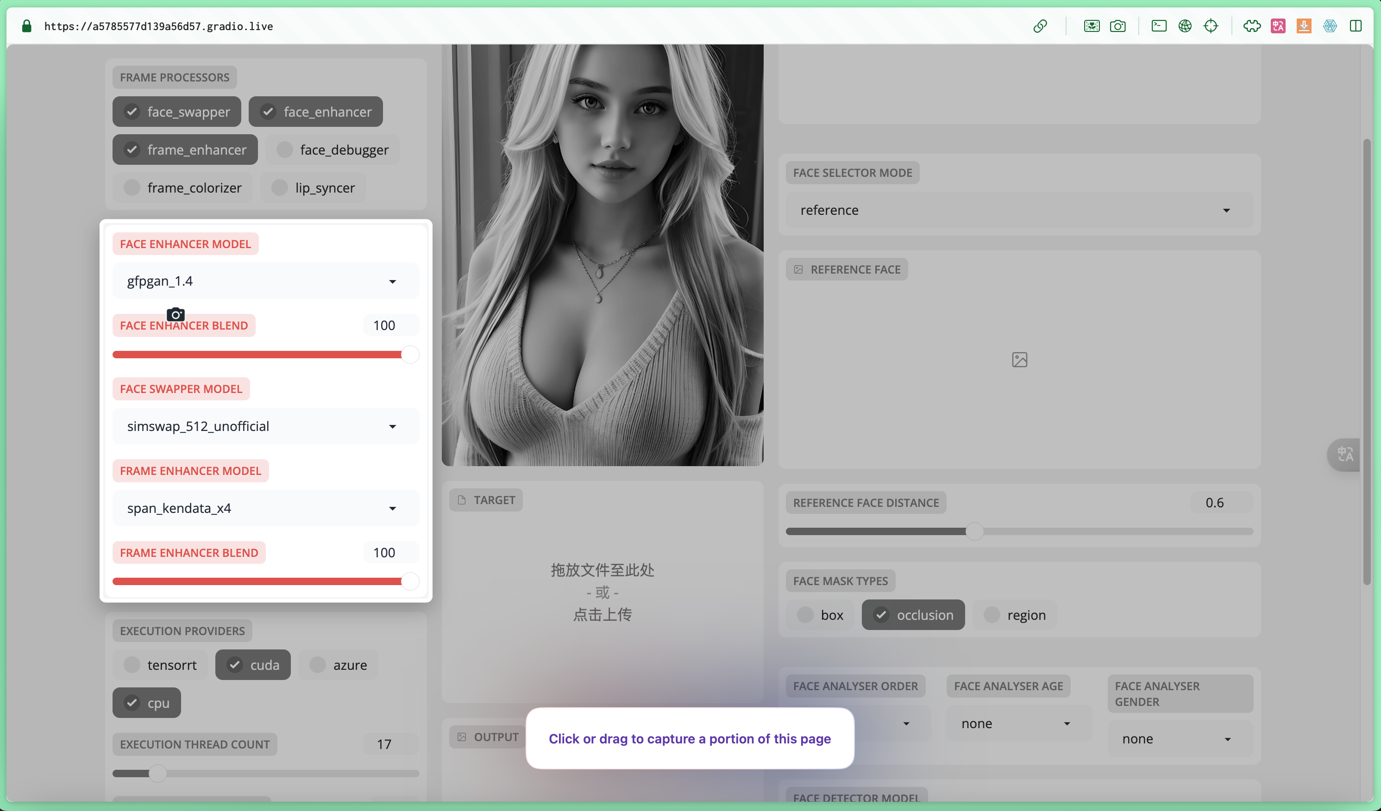
Task: Uncheck the cuda execution provider
Action: (253, 665)
